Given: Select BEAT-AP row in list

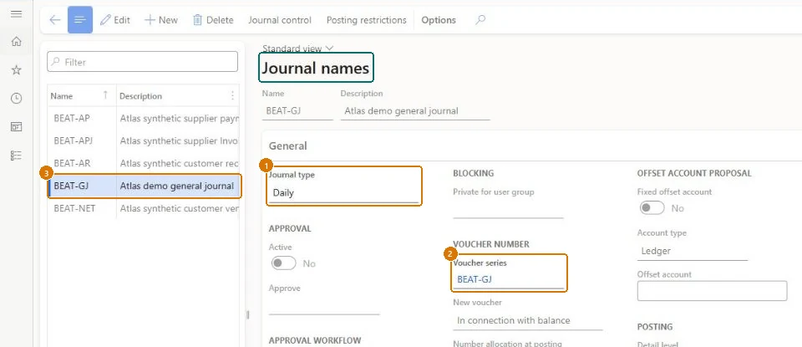Looking at the screenshot, I should pos(143,118).
